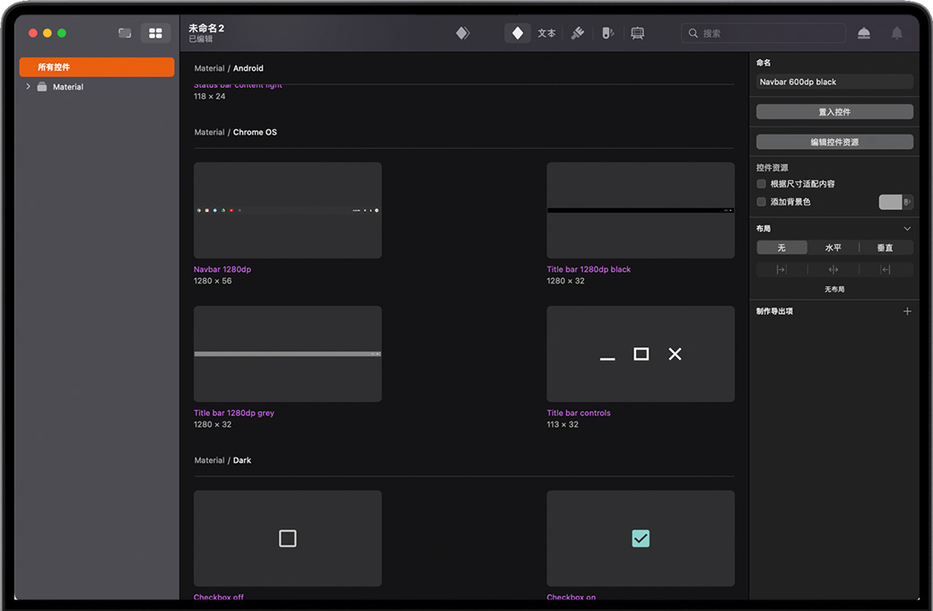Screen dimensions: 933x611
Task: Open the background color swatch dropdown arrow
Action: pyautogui.click(x=908, y=202)
